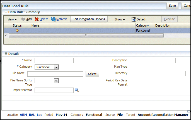Click the Cancel button

[x=186, y=6]
